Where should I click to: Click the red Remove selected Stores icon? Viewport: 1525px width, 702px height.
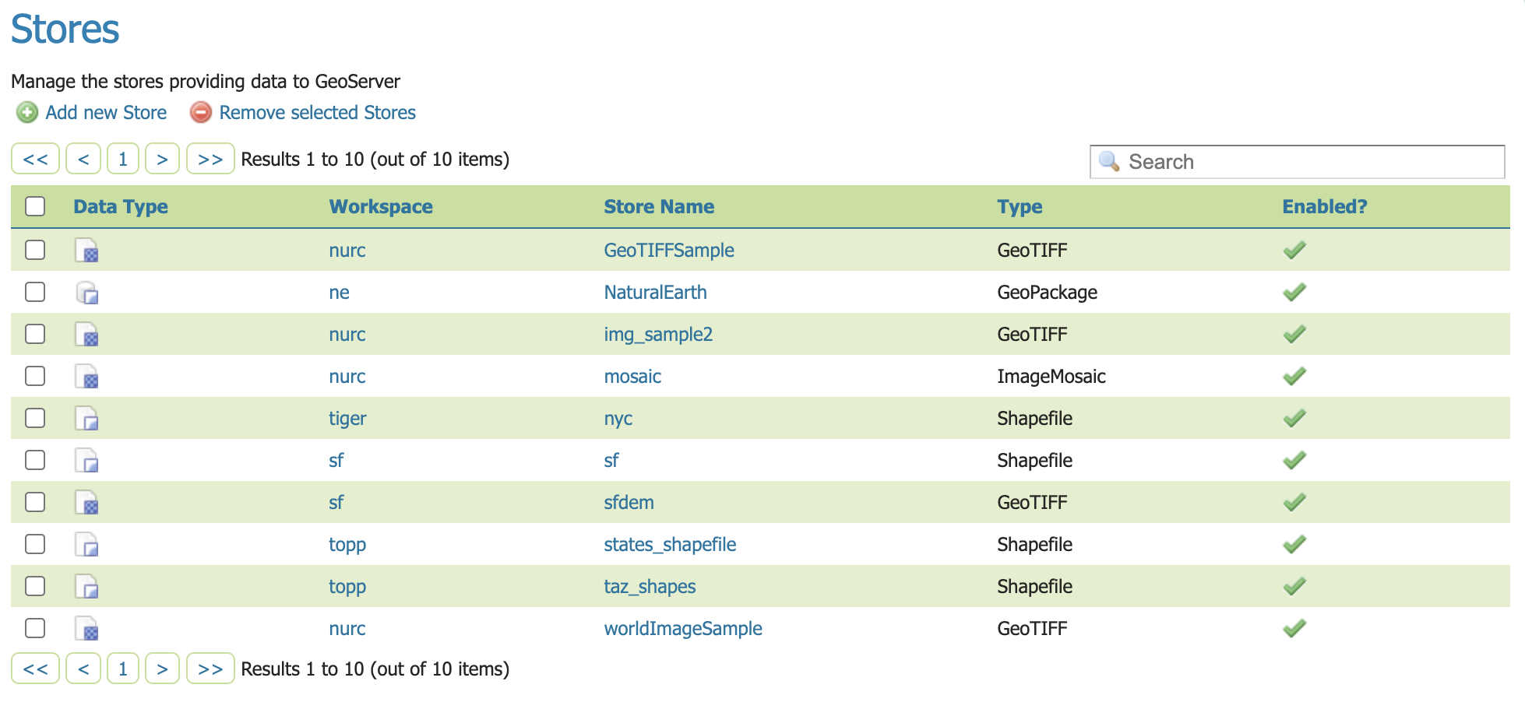201,113
